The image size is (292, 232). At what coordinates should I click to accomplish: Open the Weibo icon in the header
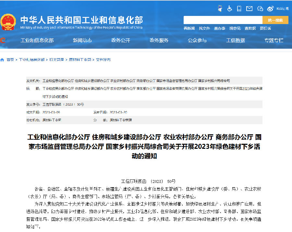(x=270, y=8)
